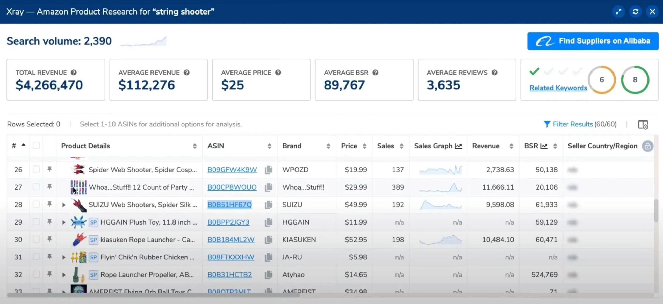Check the box for row 26

pyautogui.click(x=36, y=169)
